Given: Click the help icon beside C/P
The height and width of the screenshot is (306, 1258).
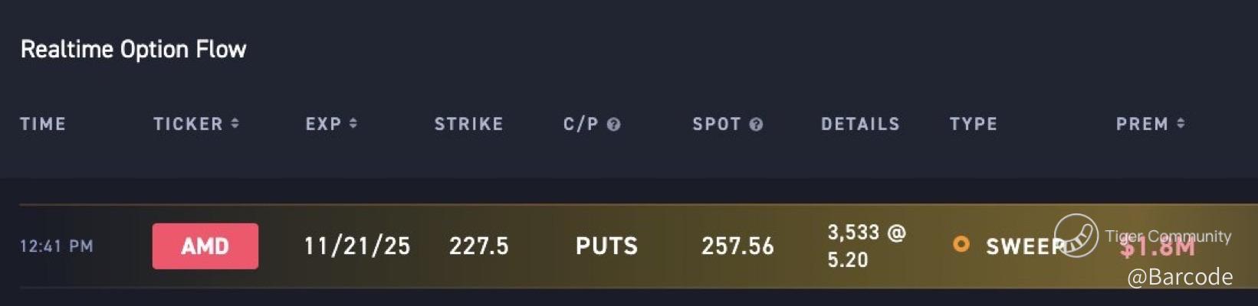Looking at the screenshot, I should (613, 125).
